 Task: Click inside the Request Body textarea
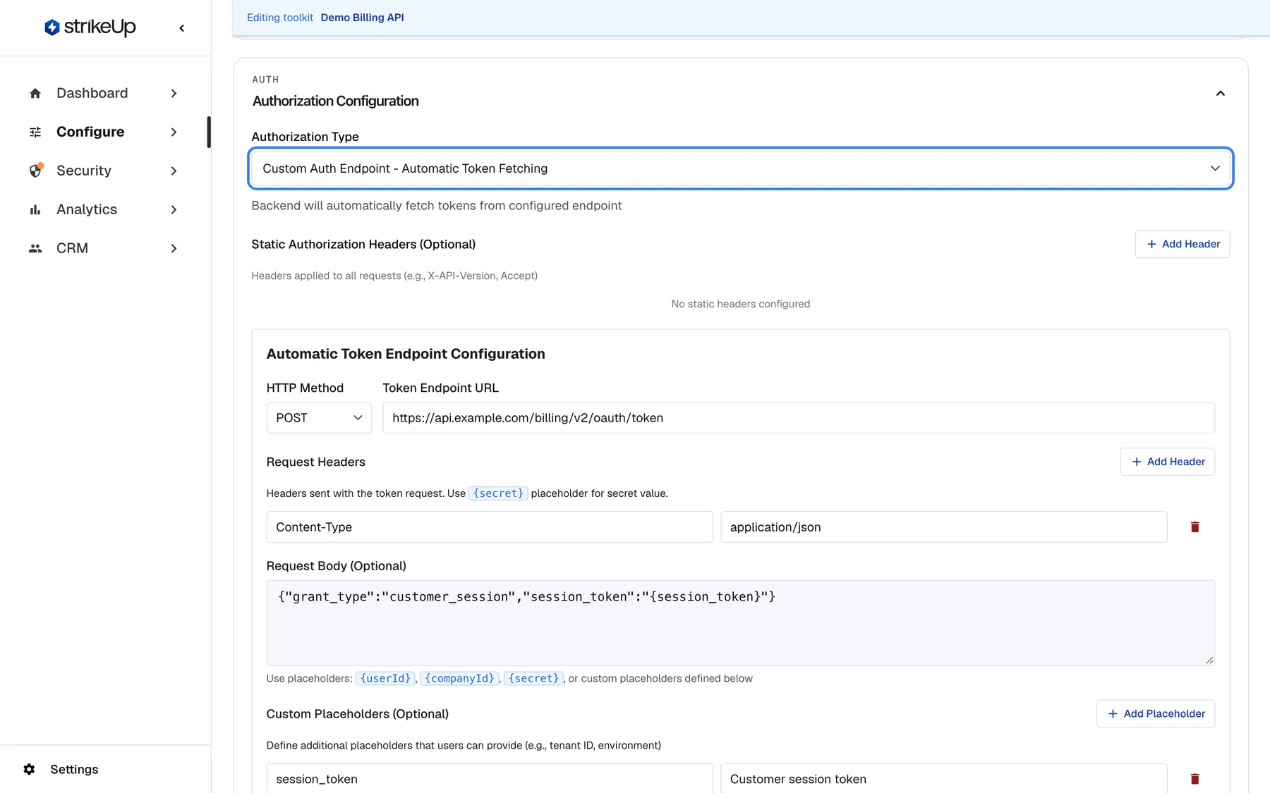741,623
